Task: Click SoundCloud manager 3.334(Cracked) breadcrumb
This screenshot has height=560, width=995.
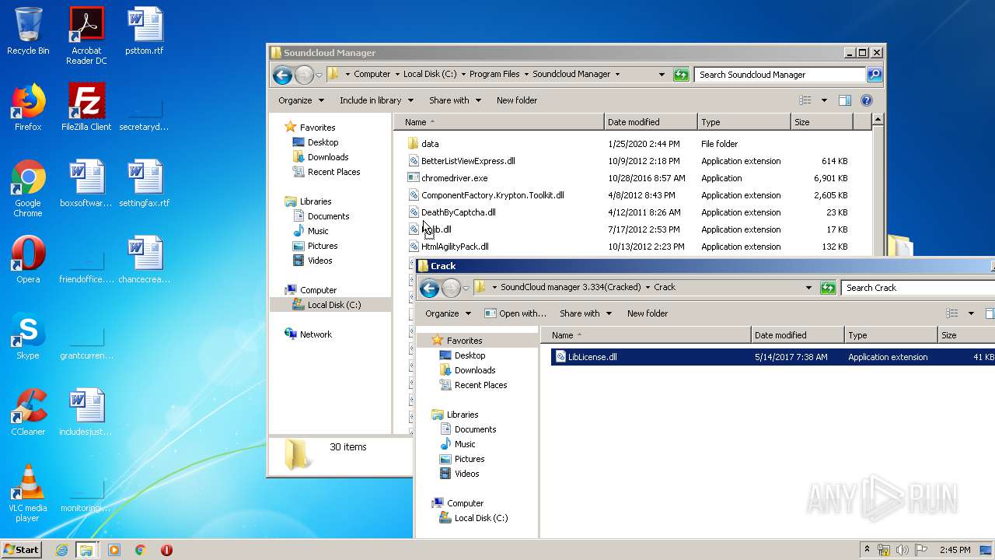Action: (x=571, y=288)
